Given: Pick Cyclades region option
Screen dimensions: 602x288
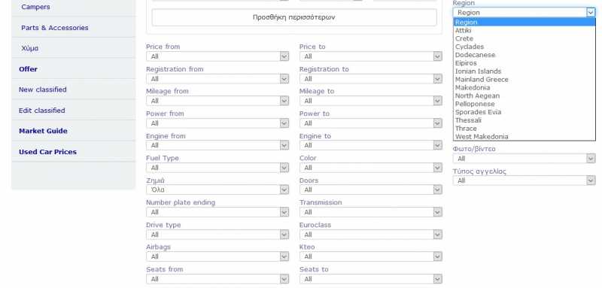Looking at the screenshot, I should (x=524, y=47).
